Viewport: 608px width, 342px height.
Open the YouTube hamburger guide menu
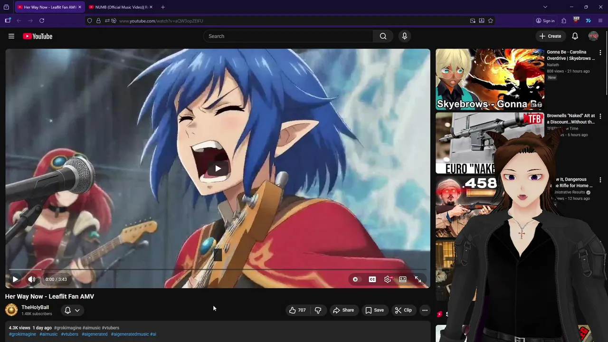(x=11, y=36)
